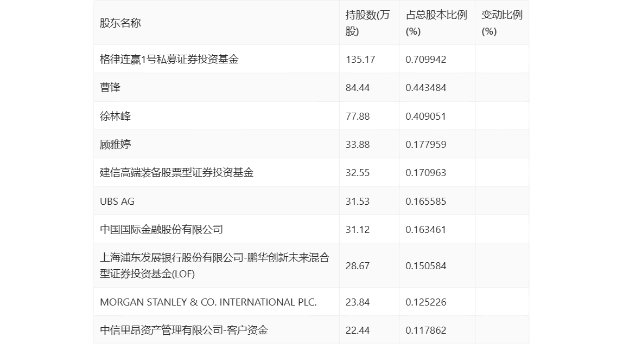Viewport: 623px width, 344px height.
Task: Select shareholder name 顾雅婷
Action: click(x=115, y=144)
